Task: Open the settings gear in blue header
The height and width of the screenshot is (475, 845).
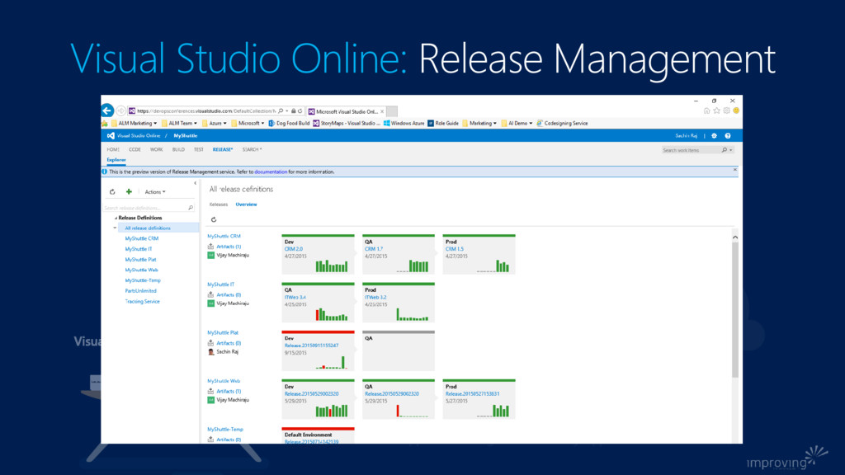Action: point(715,135)
